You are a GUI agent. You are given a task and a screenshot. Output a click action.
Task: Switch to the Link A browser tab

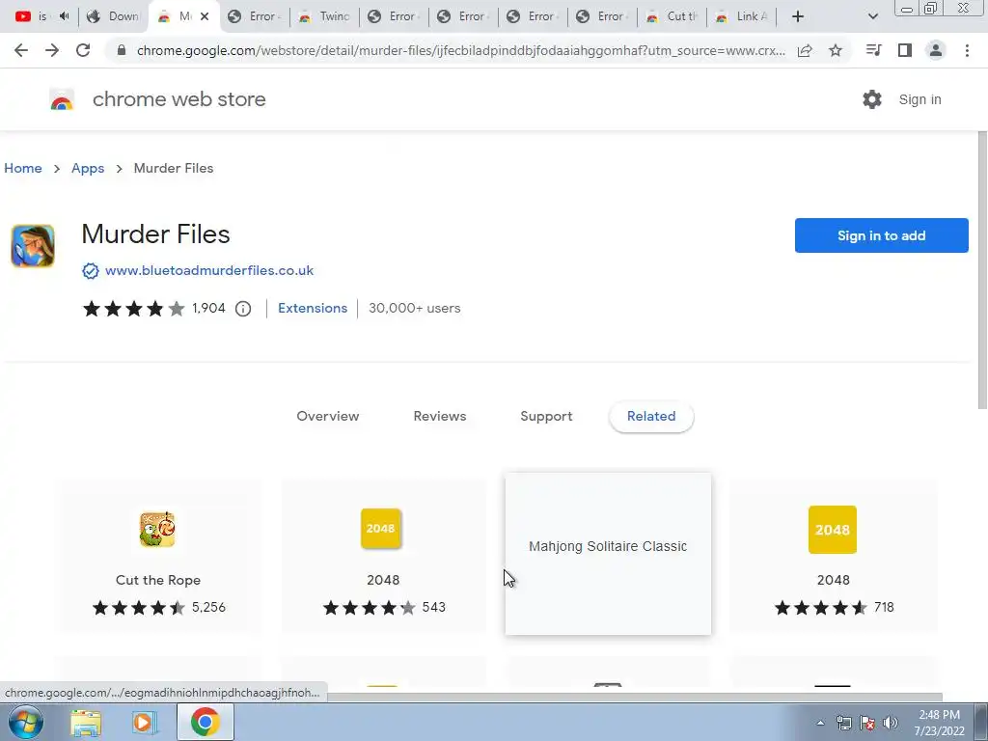pos(742,16)
